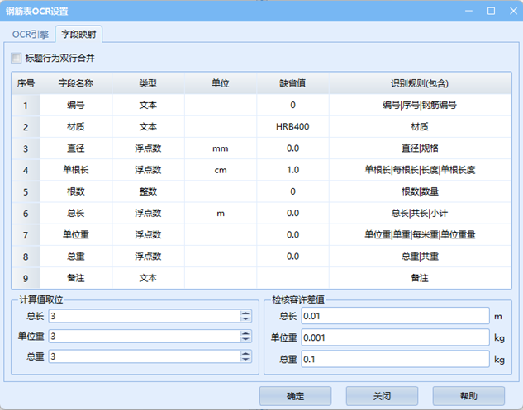The width and height of the screenshot is (523, 410).
Task: Open 帮助 for this dialog
Action: tap(468, 396)
